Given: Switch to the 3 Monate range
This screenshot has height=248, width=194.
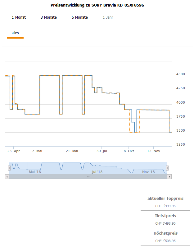Looking at the screenshot, I should 49,17.
